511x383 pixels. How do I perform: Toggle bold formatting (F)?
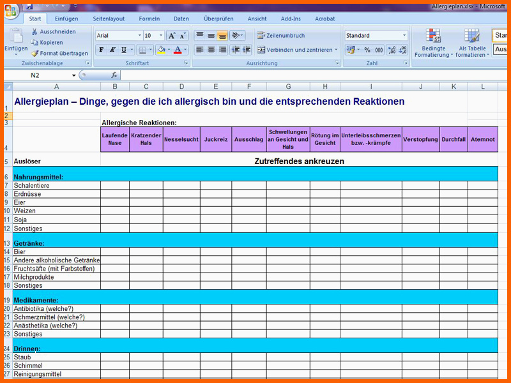tap(102, 50)
